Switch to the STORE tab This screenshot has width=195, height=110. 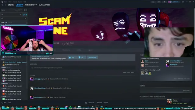(x=11, y=5)
